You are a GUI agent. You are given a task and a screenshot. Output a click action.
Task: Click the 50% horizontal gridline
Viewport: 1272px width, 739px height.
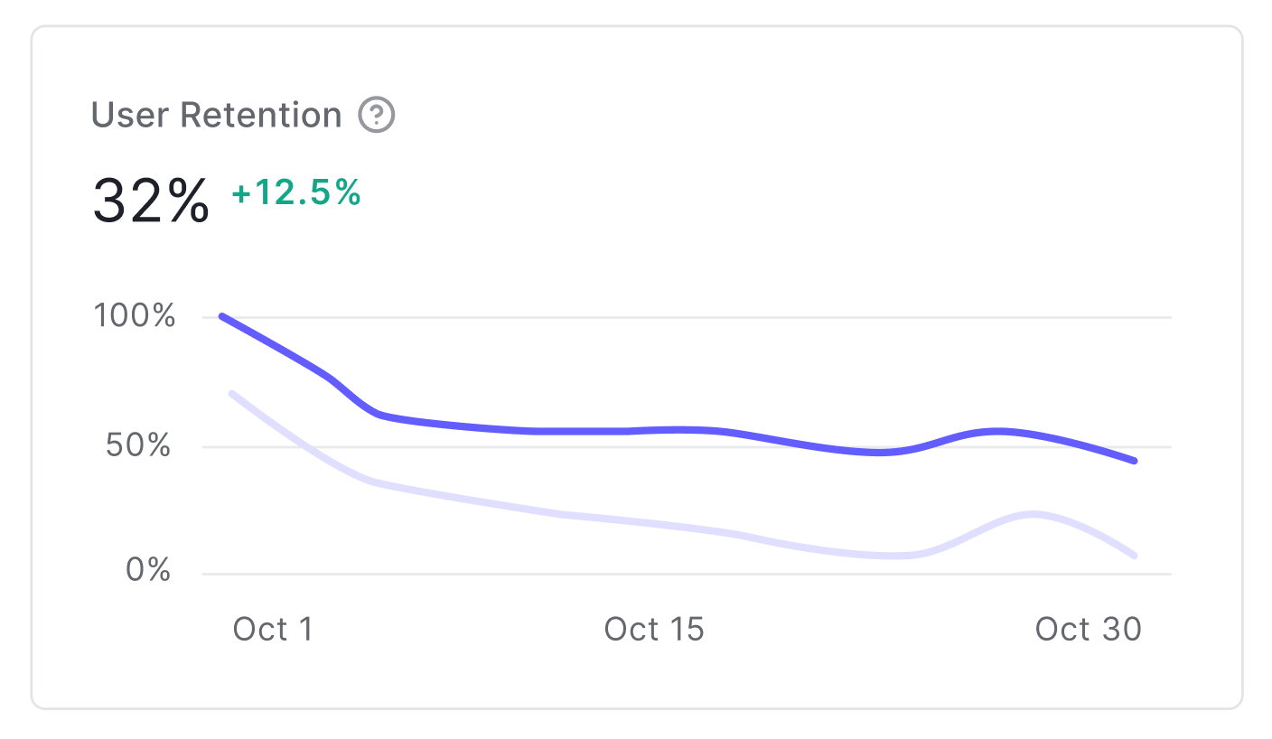click(x=687, y=446)
